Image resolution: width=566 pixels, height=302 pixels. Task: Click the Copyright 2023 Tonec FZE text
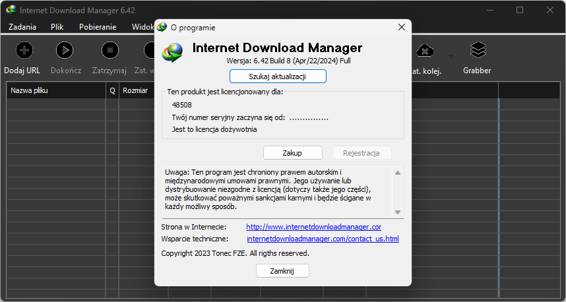[235, 253]
